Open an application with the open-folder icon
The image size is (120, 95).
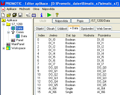(9, 15)
